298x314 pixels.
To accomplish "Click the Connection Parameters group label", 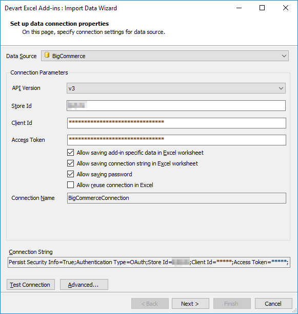I will click(39, 72).
